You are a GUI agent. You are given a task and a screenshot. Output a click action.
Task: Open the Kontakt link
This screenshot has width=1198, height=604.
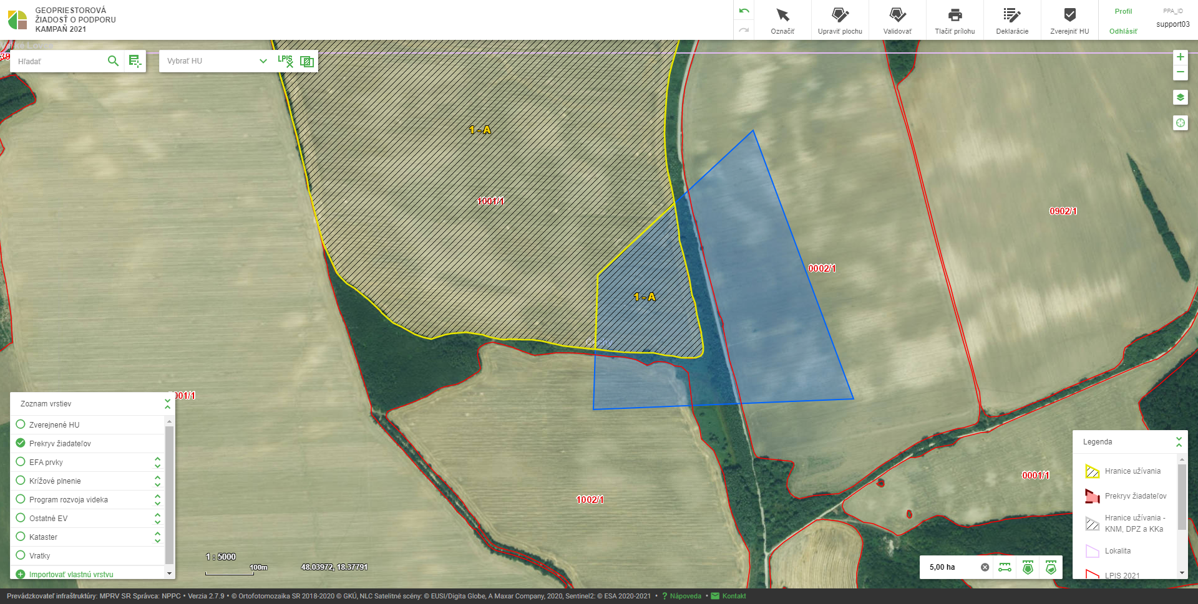point(734,596)
